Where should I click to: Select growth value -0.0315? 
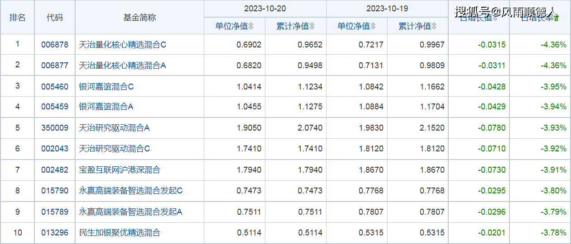pos(492,45)
